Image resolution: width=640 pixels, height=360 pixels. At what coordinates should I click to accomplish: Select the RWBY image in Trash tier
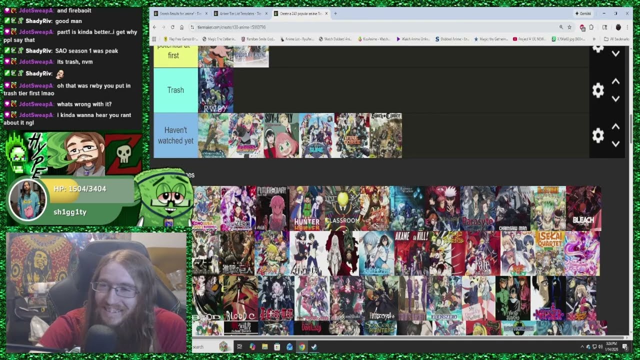[x=216, y=90]
